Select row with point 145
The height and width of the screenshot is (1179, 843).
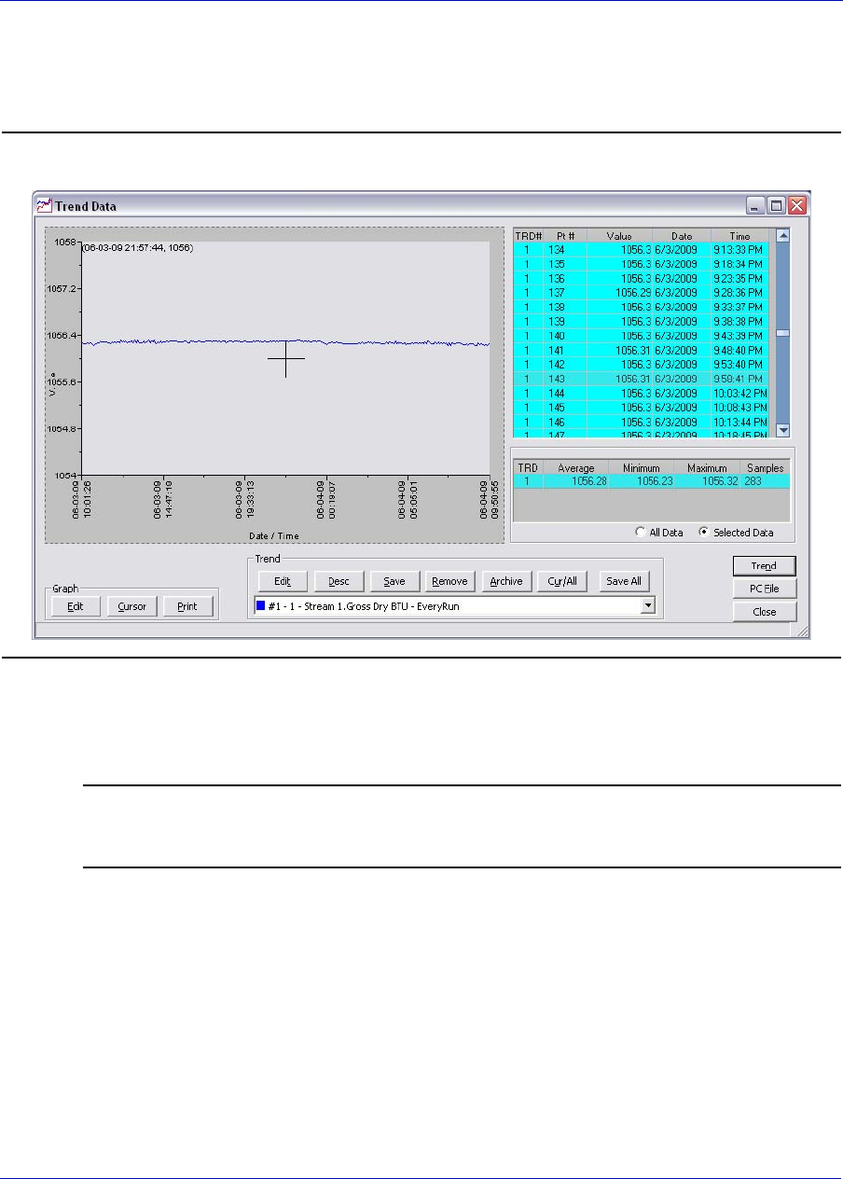click(642, 408)
